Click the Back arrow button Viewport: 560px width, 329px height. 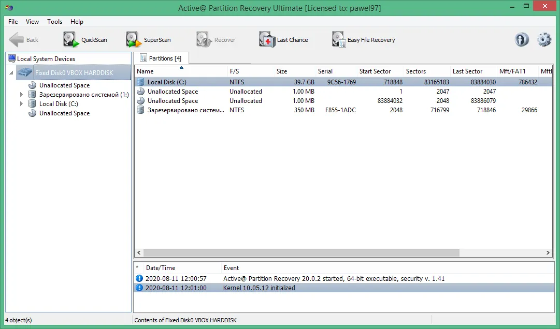(24, 40)
